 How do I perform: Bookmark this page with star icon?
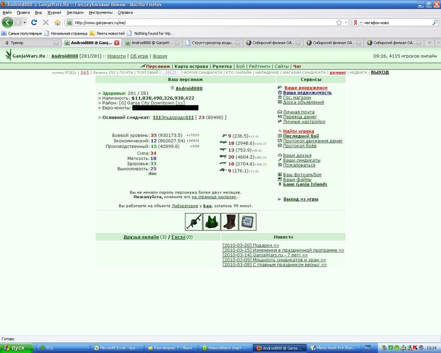(x=339, y=22)
